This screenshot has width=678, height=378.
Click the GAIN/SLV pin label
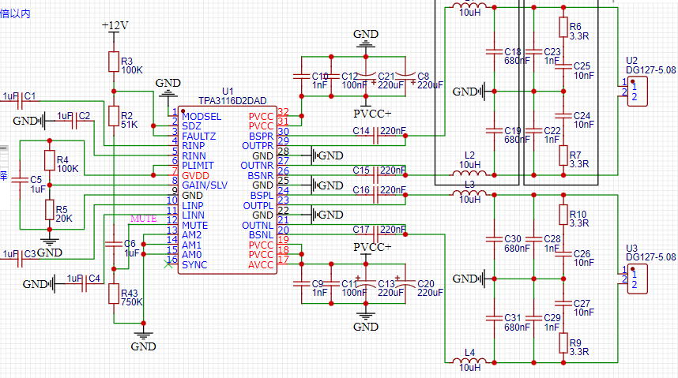coord(205,185)
